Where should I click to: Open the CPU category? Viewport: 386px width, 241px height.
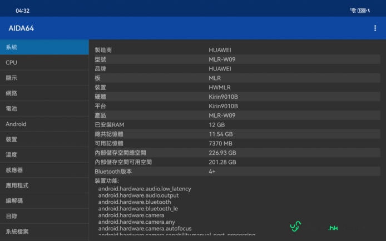click(44, 63)
